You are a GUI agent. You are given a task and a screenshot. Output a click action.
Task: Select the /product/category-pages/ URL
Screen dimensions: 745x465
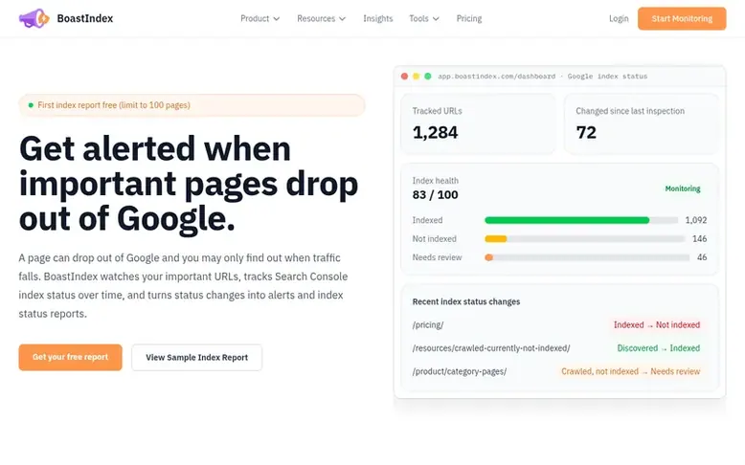click(460, 371)
